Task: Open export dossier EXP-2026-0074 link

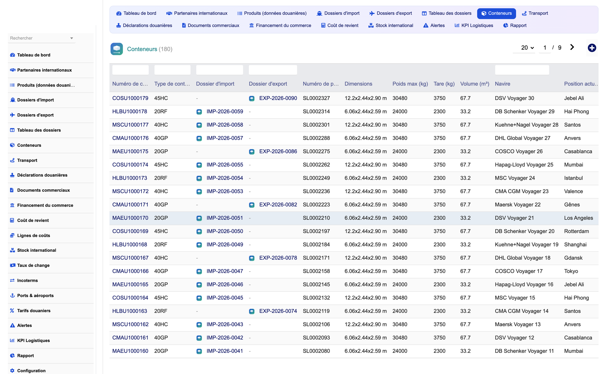Action: click(278, 311)
